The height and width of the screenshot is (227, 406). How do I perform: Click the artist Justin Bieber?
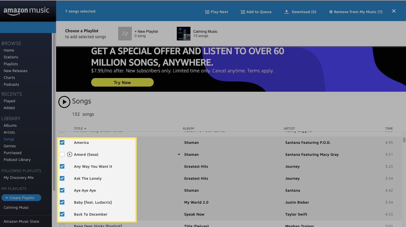pyautogui.click(x=297, y=202)
